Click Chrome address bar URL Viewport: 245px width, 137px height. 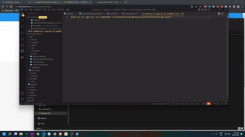pyautogui.click(x=34, y=7)
